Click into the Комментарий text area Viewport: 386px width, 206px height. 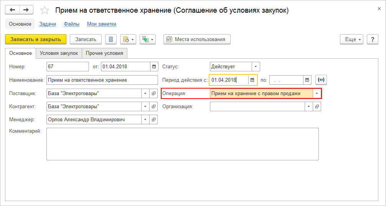[x=182, y=143]
